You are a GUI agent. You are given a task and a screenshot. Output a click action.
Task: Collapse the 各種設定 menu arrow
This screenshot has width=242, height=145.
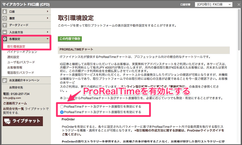tap(48, 39)
